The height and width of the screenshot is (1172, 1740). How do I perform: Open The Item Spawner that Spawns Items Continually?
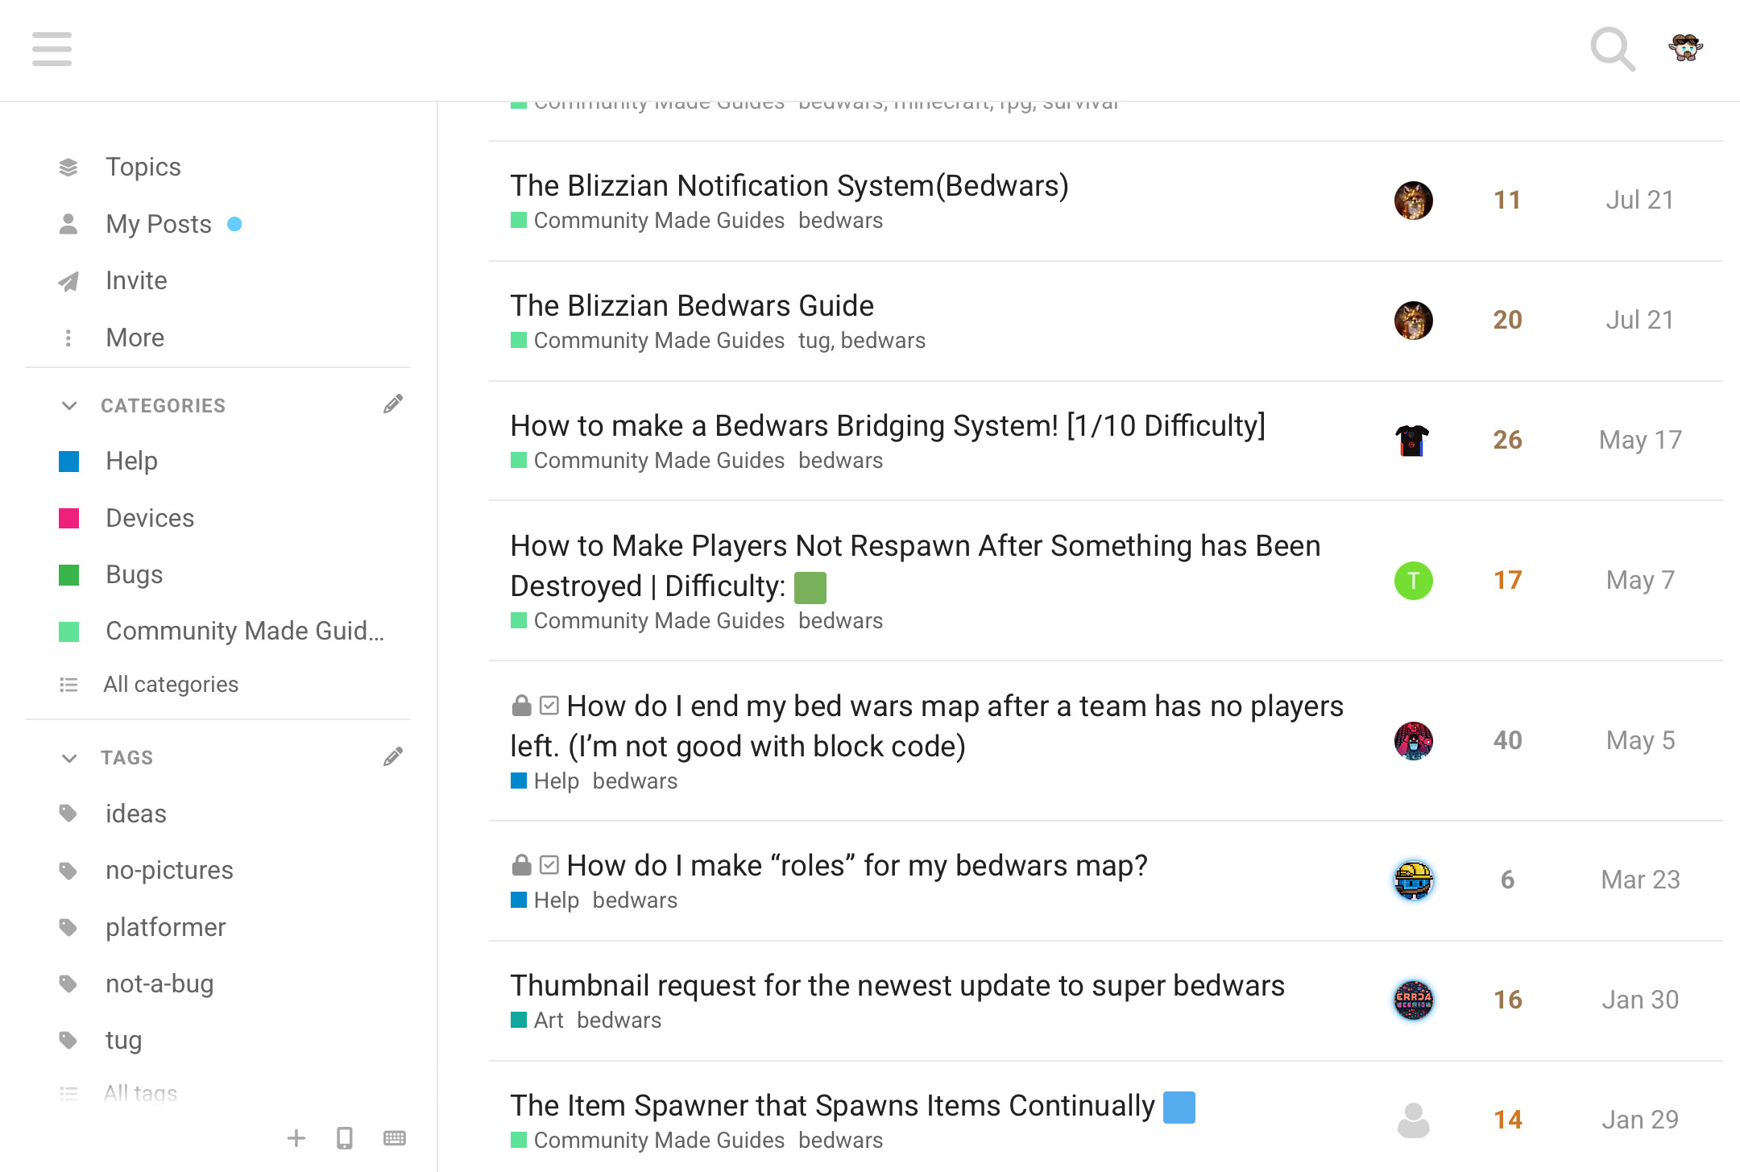[x=833, y=1106]
